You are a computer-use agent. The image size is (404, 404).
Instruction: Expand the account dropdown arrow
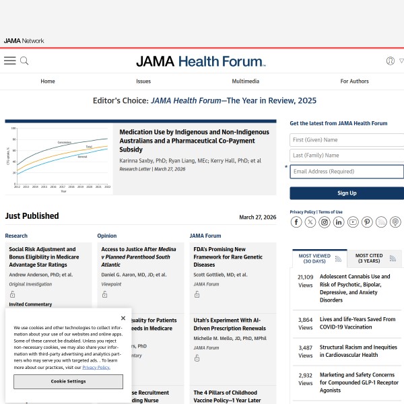401,61
